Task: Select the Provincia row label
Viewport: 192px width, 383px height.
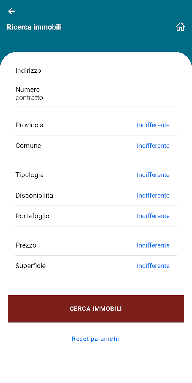Action: tap(29, 125)
